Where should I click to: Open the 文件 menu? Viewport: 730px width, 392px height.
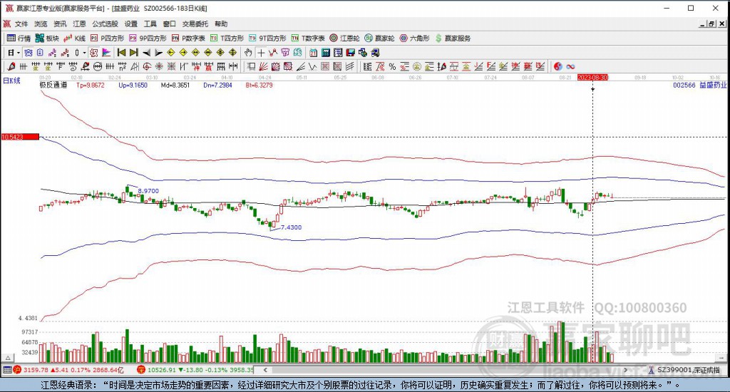click(21, 24)
